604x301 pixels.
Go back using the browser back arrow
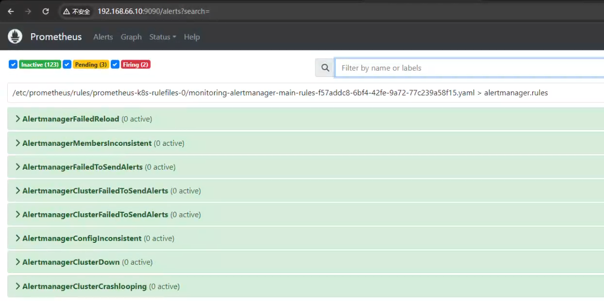pyautogui.click(x=11, y=11)
